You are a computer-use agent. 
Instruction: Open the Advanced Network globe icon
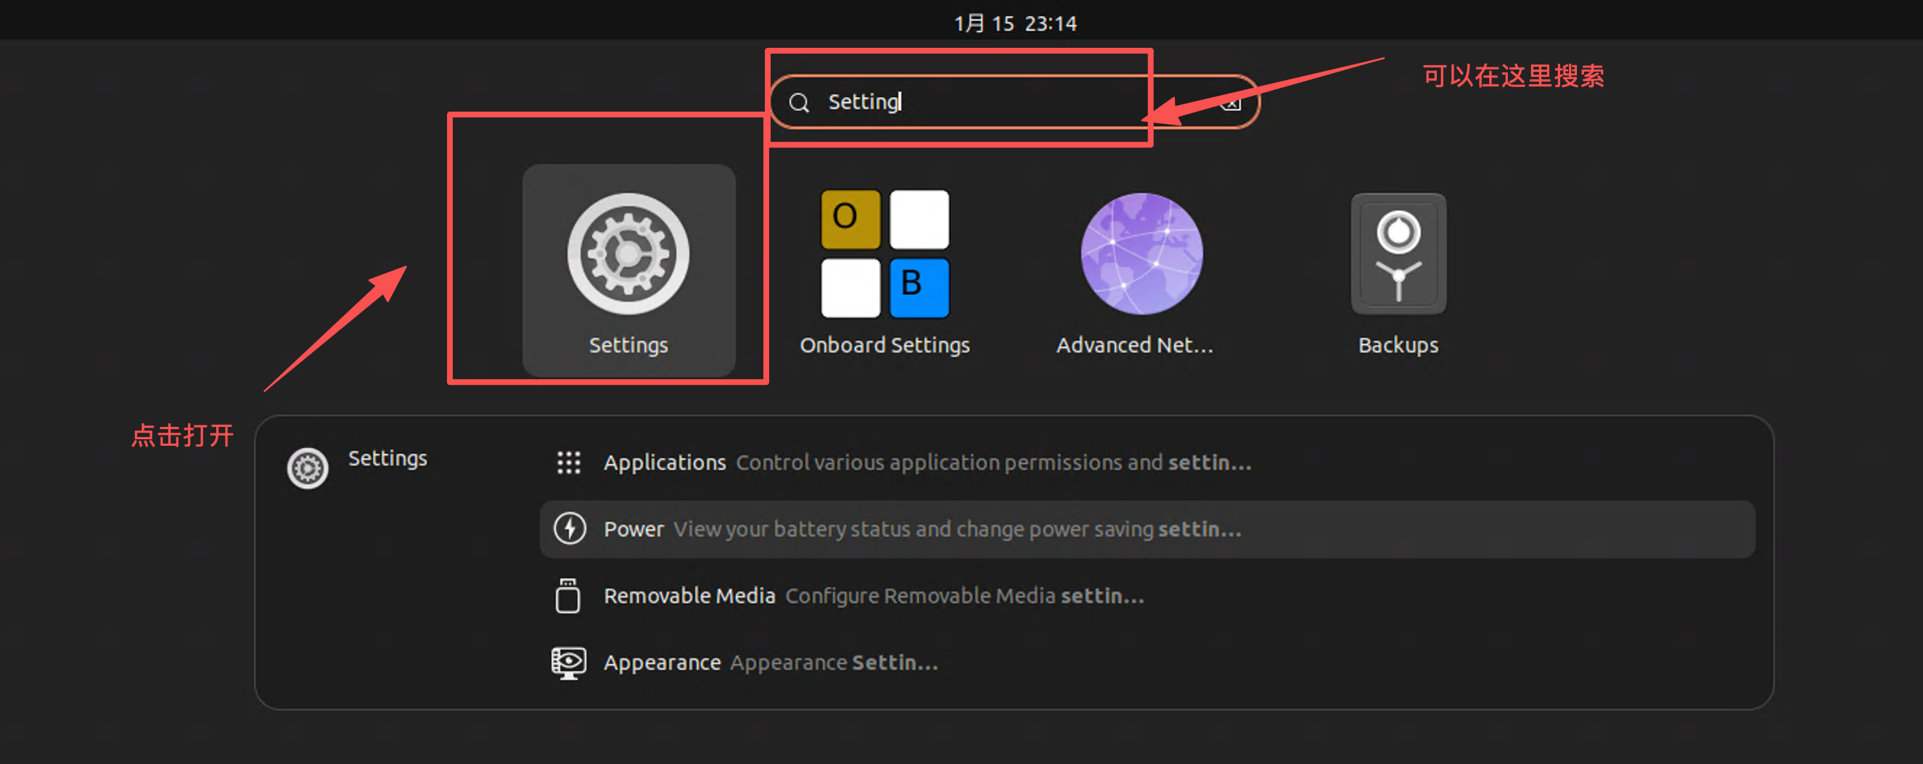[x=1141, y=254]
